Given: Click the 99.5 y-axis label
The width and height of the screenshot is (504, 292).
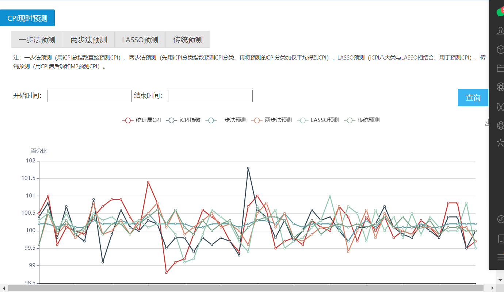Looking at the screenshot, I should tap(30, 248).
